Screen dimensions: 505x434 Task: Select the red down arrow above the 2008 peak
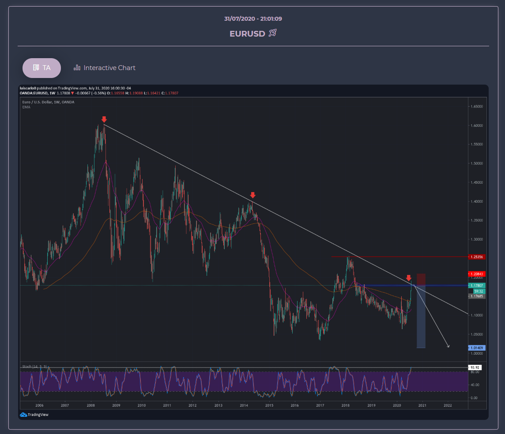[104, 119]
